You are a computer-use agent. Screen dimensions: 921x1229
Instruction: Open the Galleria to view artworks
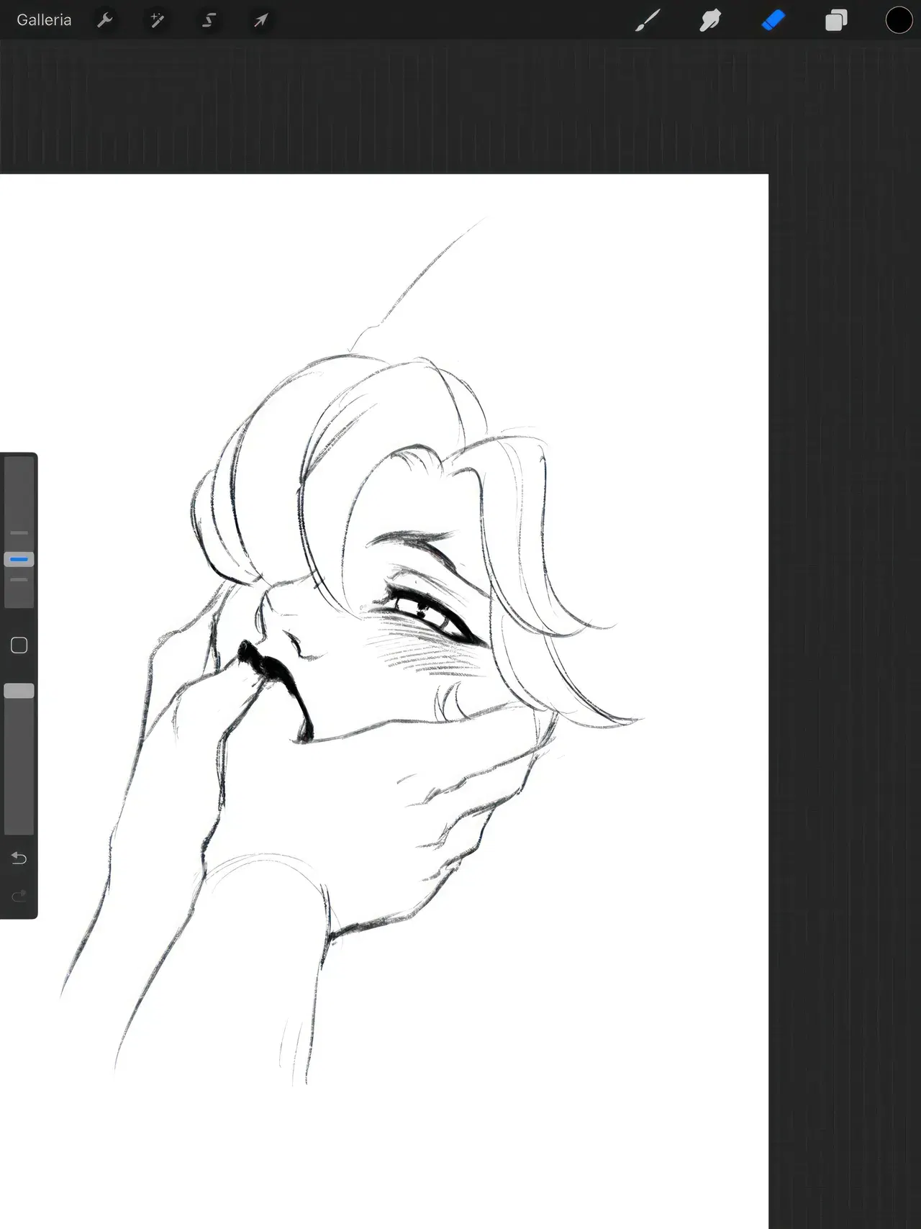(x=44, y=20)
